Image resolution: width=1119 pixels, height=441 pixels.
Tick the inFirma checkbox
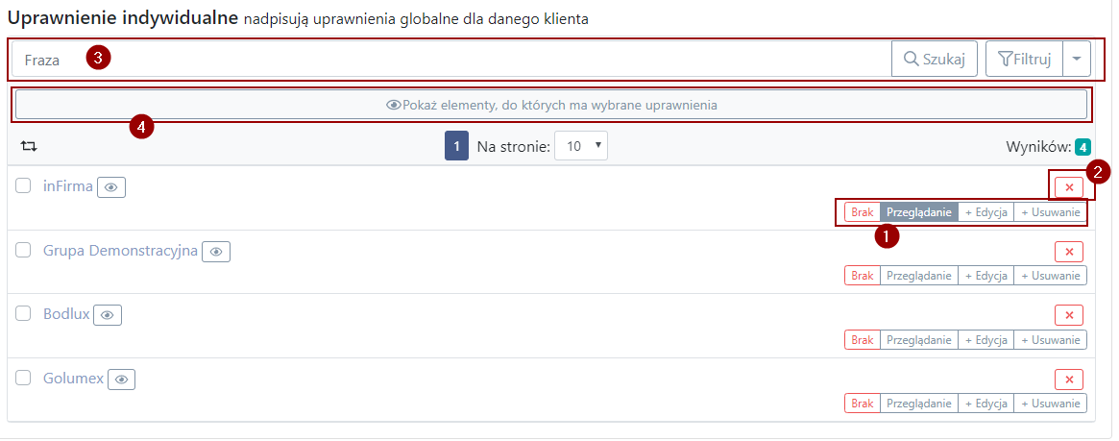coord(23,185)
